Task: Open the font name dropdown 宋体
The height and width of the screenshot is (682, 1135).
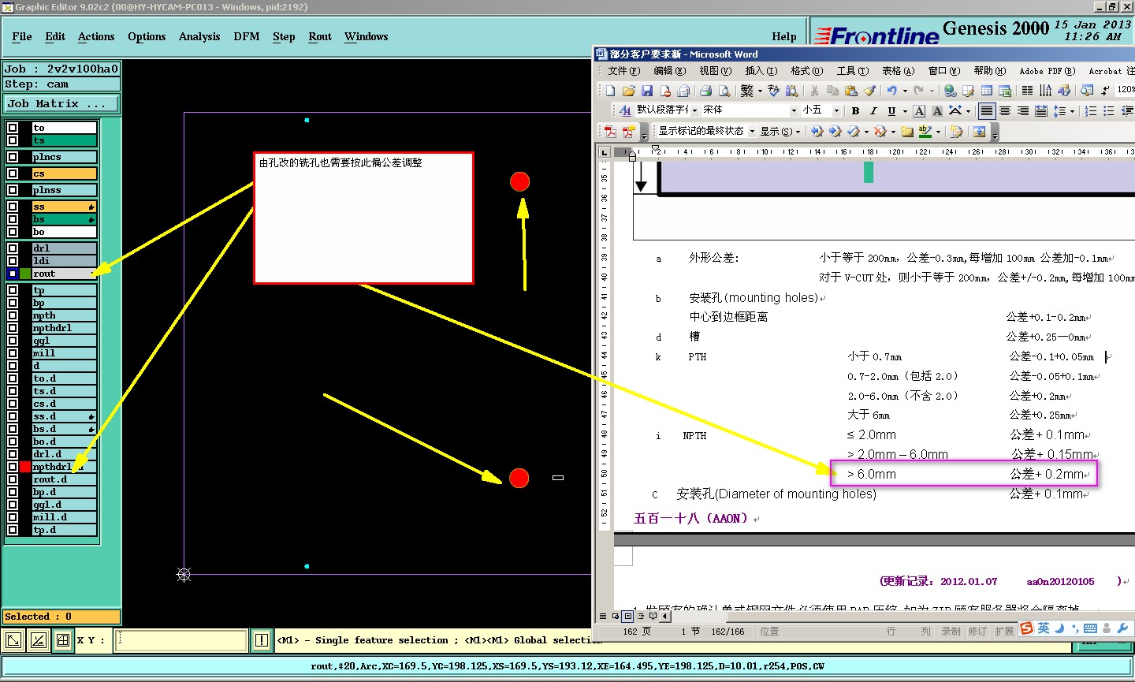Action: (794, 110)
